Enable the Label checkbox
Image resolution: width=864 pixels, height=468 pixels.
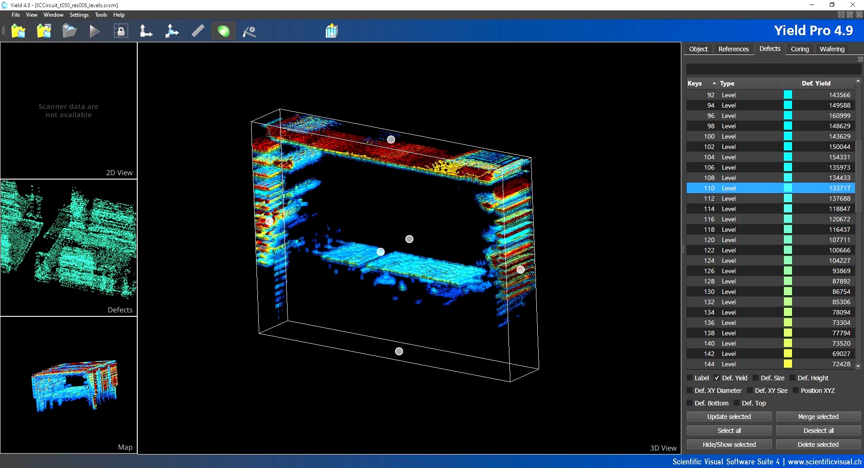(690, 378)
